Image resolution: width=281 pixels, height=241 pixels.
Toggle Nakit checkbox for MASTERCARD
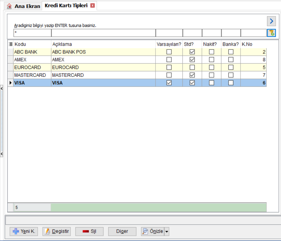(211, 75)
